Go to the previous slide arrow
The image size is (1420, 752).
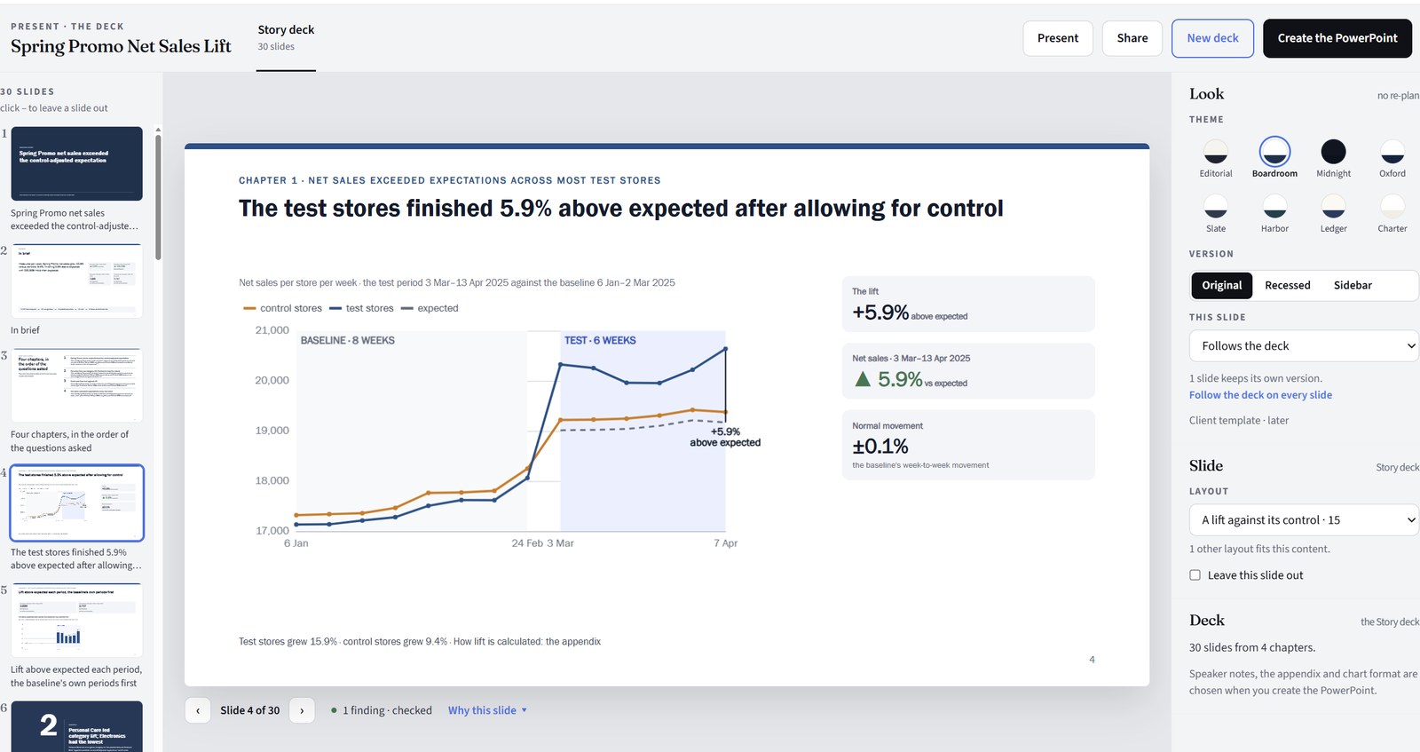pos(198,710)
